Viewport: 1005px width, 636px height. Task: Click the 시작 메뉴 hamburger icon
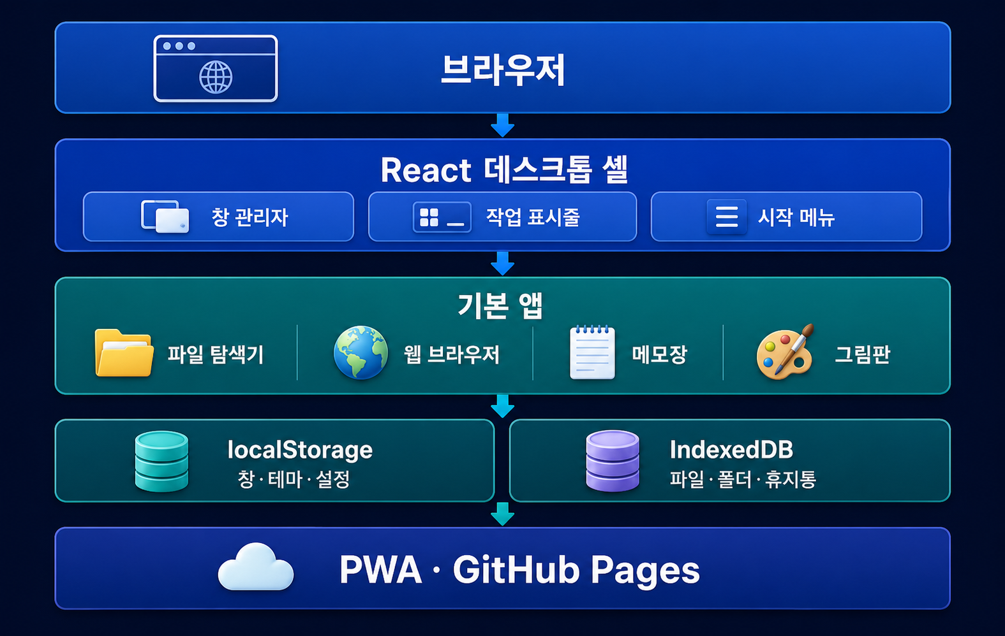pyautogui.click(x=726, y=217)
